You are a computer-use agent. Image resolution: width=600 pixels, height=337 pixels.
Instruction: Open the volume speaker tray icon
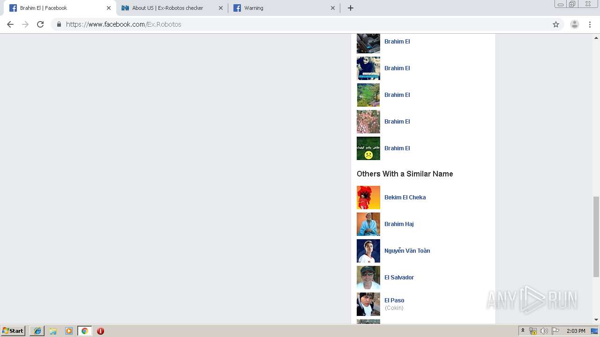(544, 331)
